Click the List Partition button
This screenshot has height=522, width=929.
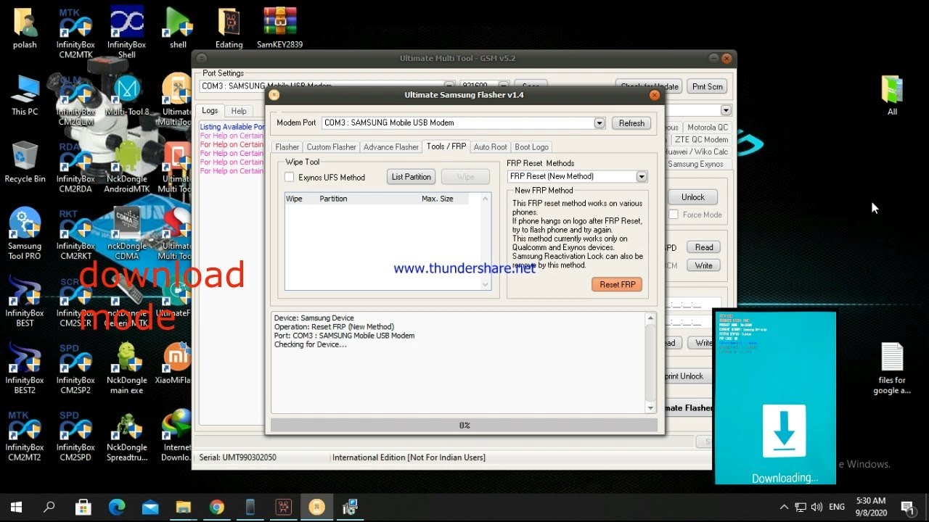click(412, 177)
